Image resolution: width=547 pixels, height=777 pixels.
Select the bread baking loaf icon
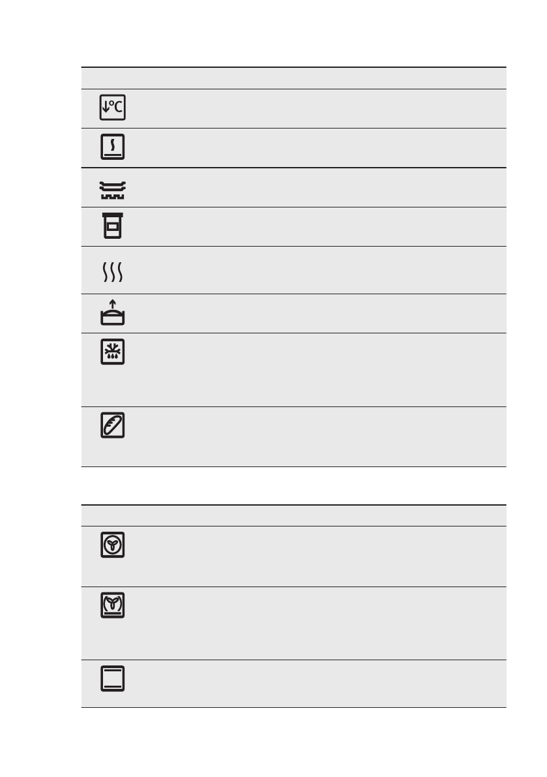[x=113, y=426]
